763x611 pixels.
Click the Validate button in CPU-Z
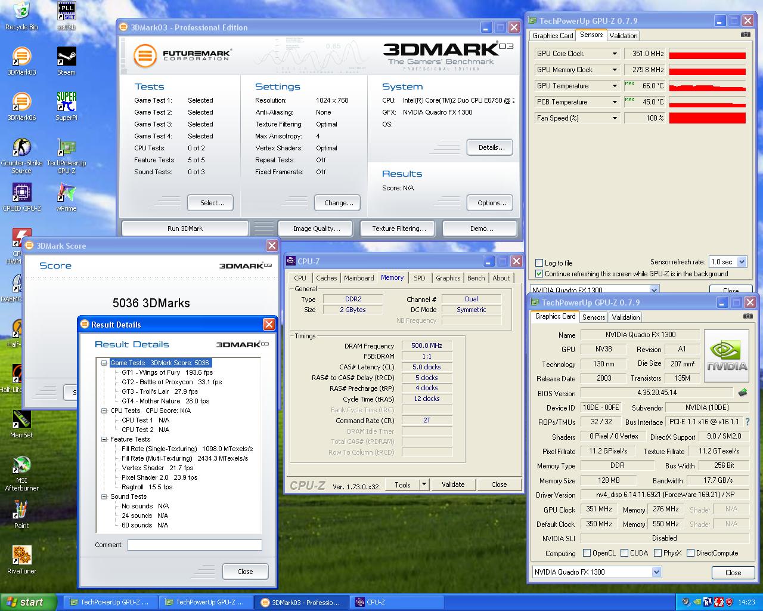pyautogui.click(x=453, y=485)
